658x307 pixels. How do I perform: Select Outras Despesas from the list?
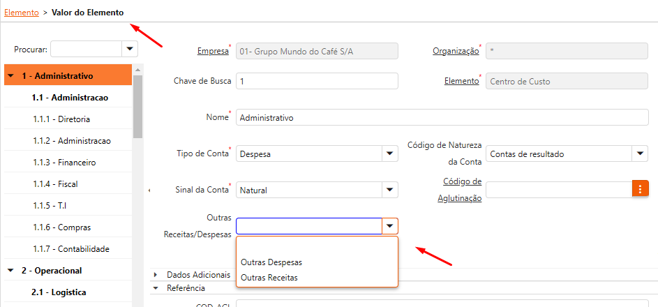pos(272,262)
